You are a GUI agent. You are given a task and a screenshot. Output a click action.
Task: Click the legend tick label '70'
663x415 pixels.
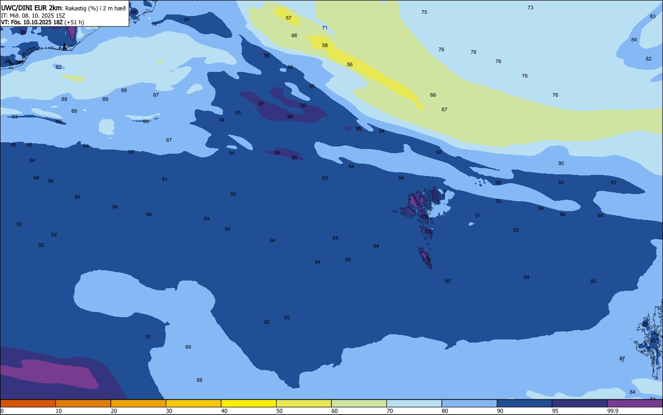(390, 411)
